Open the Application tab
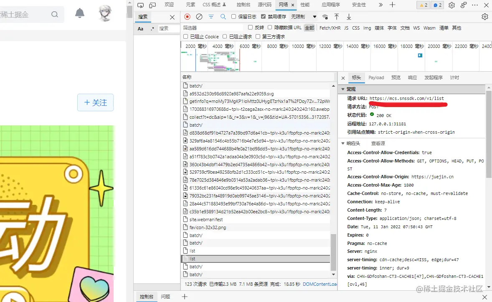492x302 pixels. (x=331, y=5)
